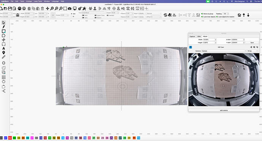Click the live camera preview image
Screen dimensions: 262x141
[224, 80]
